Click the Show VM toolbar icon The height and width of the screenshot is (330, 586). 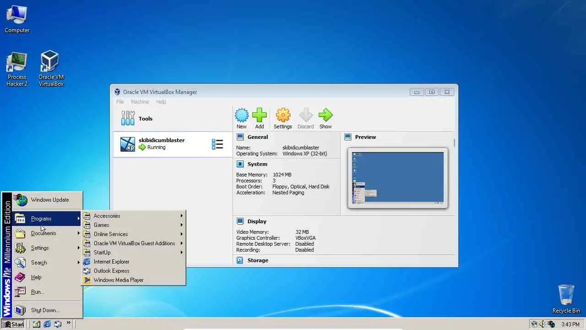326,118
